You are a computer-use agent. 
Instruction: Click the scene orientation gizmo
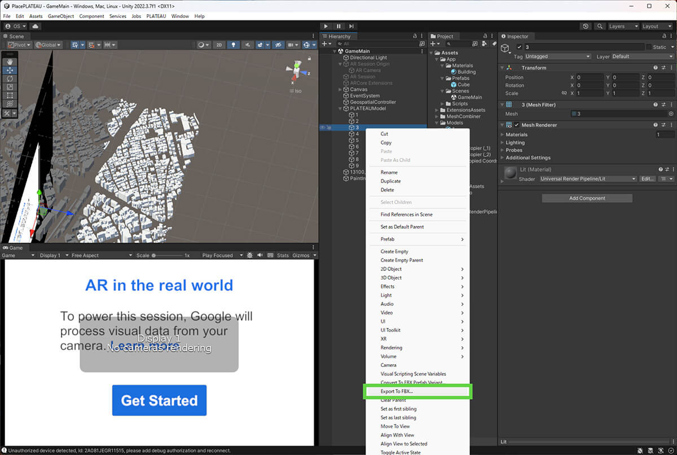[298, 72]
